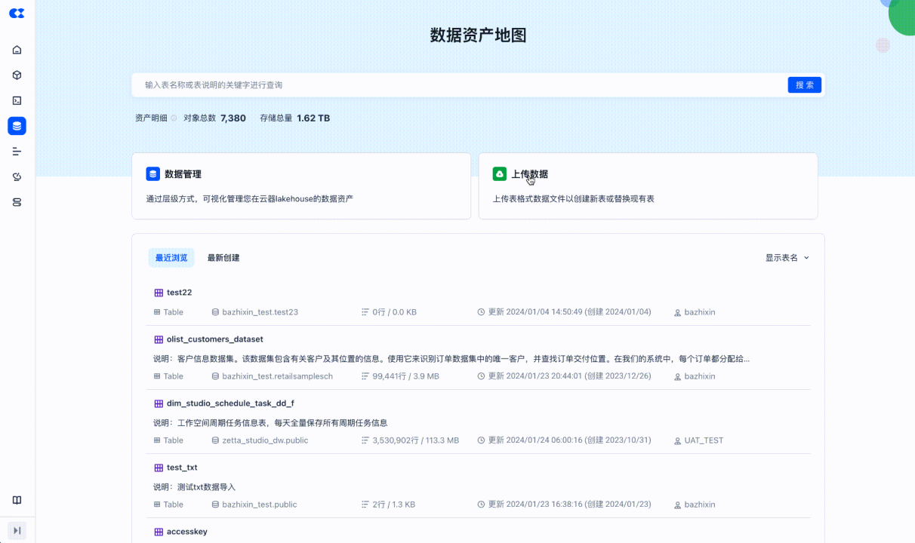Viewport: 915px width, 543px height.
Task: Open the olist_customers_dataset table
Action: point(214,339)
